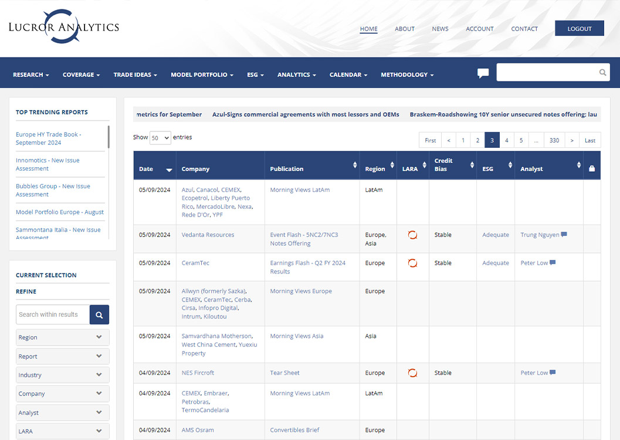620x440 pixels.
Task: Open LARA indicator for CeramTec row
Action: pos(412,263)
